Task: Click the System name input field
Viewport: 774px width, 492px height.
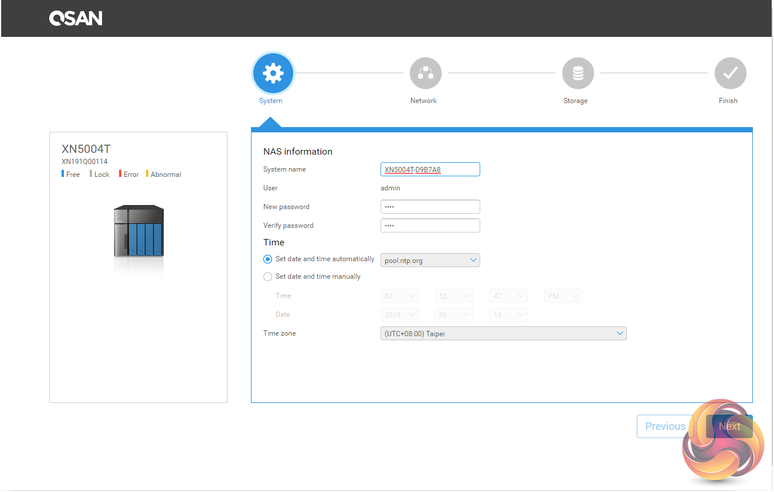Action: point(430,169)
